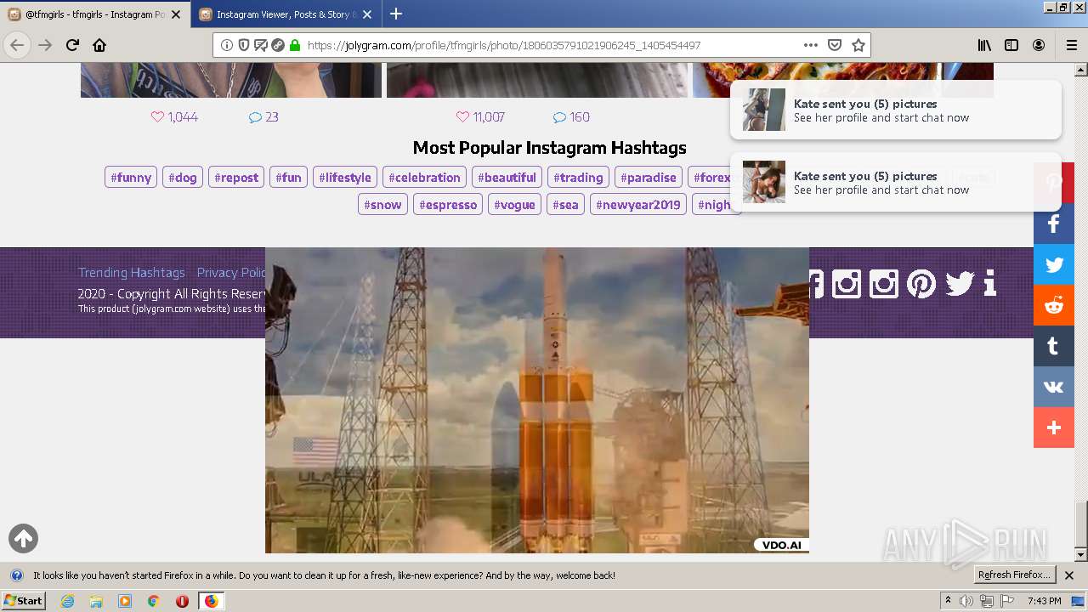Open the top Kate sent you pictures notification
This screenshot has width=1088, height=612.
point(896,110)
